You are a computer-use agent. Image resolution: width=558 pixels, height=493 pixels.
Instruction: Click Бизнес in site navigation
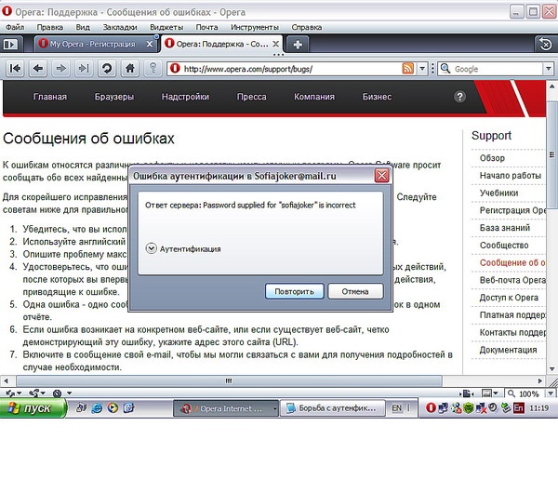coord(377,97)
